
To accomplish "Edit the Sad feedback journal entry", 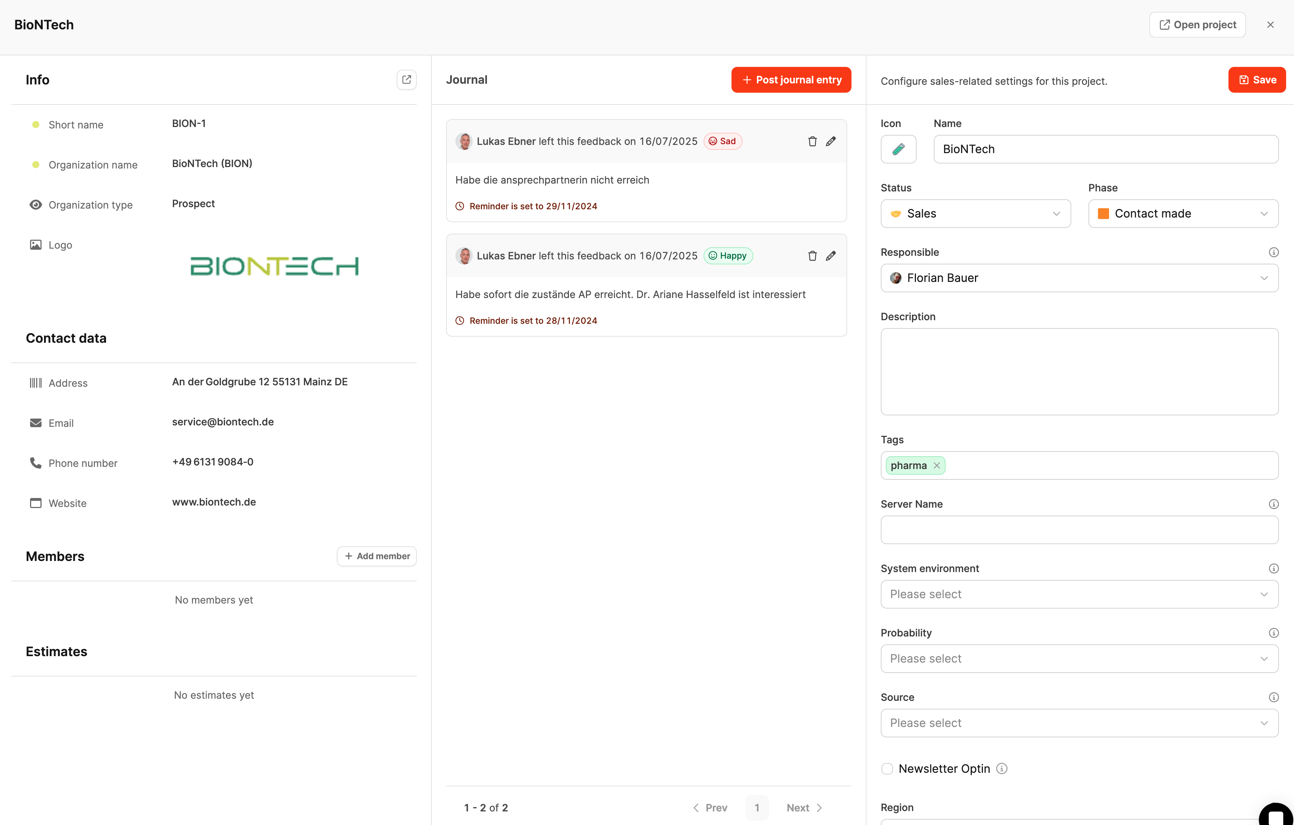I will (831, 141).
